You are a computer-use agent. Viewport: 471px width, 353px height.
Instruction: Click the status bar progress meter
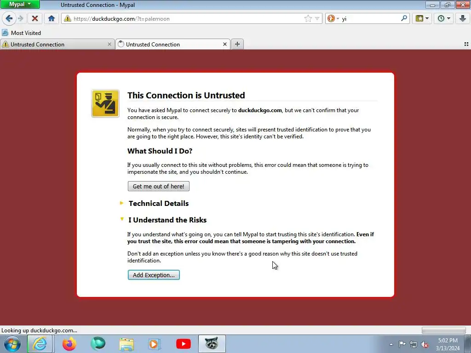444,330
